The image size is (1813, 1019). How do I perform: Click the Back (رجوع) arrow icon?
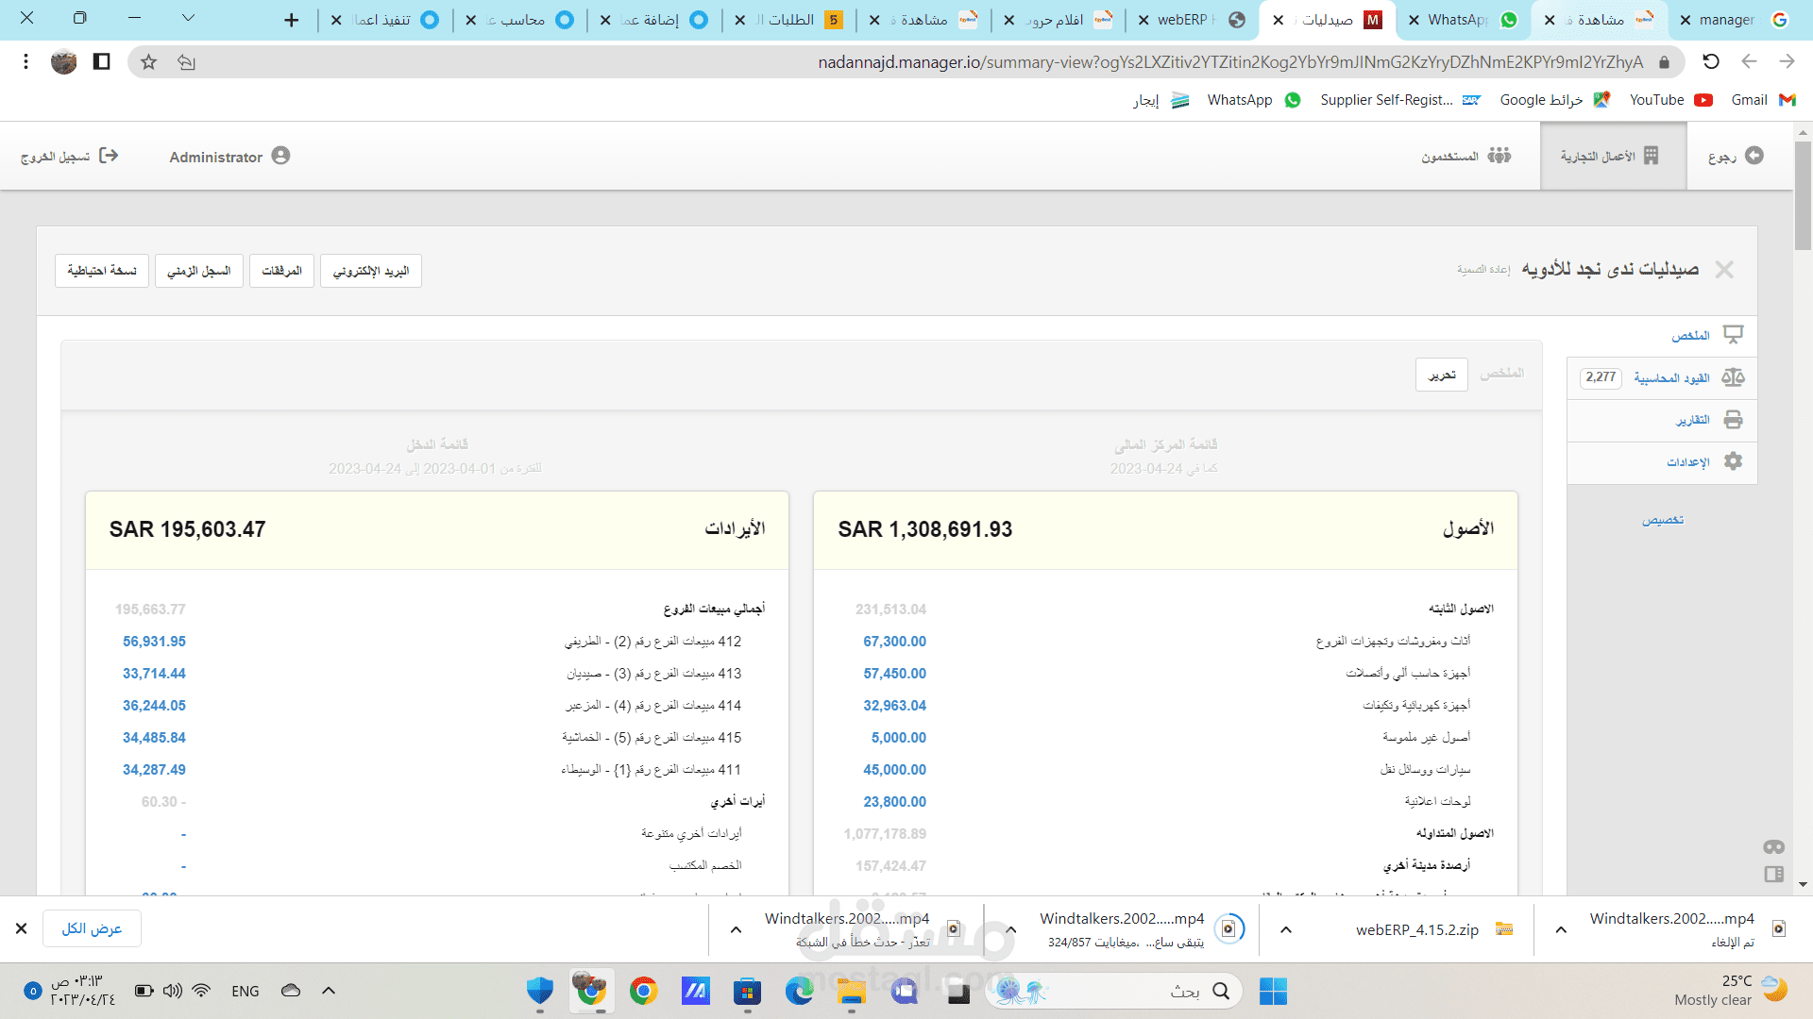pyautogui.click(x=1754, y=156)
